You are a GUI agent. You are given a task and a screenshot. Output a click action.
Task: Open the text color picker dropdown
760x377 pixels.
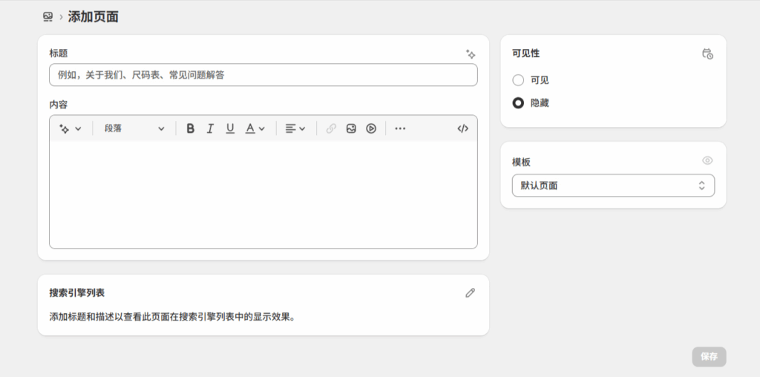point(255,128)
